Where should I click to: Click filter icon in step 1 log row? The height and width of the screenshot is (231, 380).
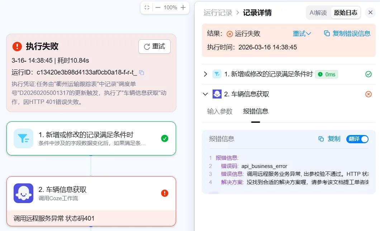(217, 74)
